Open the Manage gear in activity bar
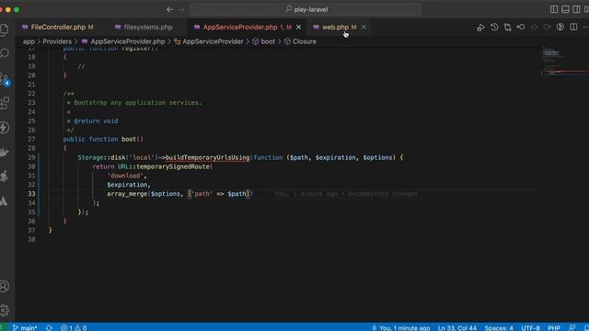 [x=5, y=310]
